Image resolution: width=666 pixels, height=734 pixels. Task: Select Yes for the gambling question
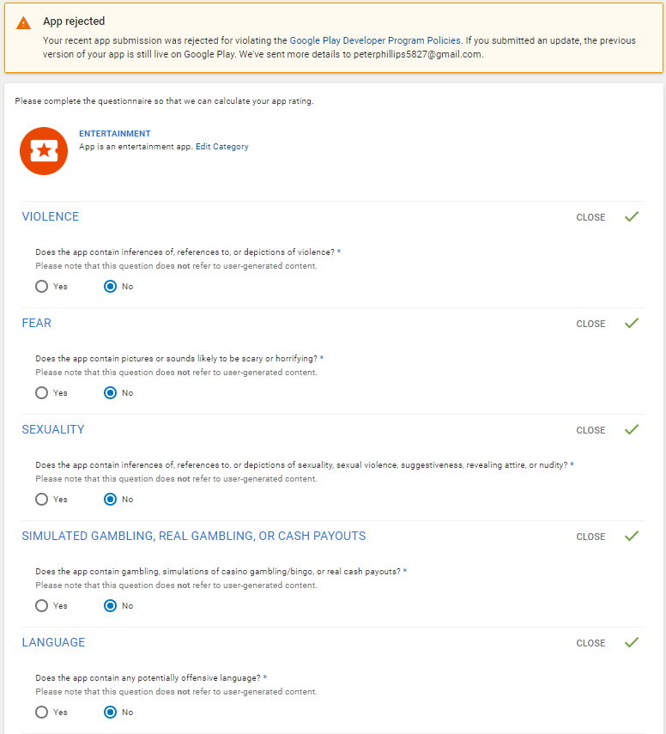point(42,606)
